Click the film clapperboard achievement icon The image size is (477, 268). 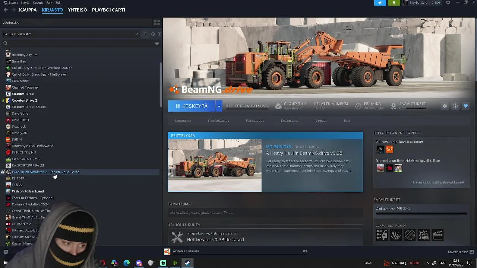(438, 235)
